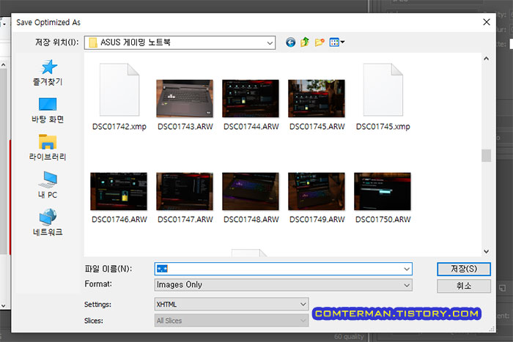The height and width of the screenshot is (342, 513).
Task: Create a new folder icon
Action: coord(320,42)
